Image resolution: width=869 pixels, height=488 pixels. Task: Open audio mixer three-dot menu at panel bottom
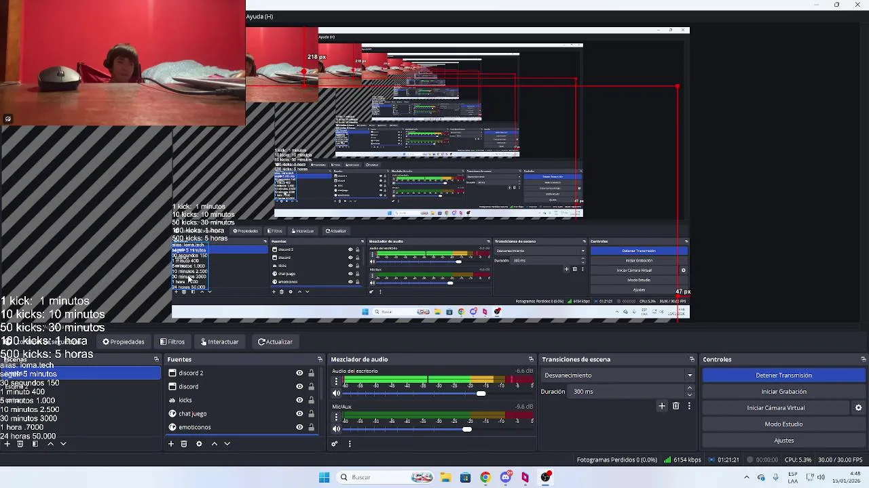pos(350,444)
